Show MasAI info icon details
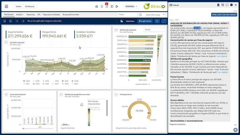Screen dimensions: 240x135 tap(231, 5)
